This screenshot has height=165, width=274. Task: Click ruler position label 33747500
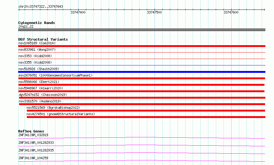point(154,12)
